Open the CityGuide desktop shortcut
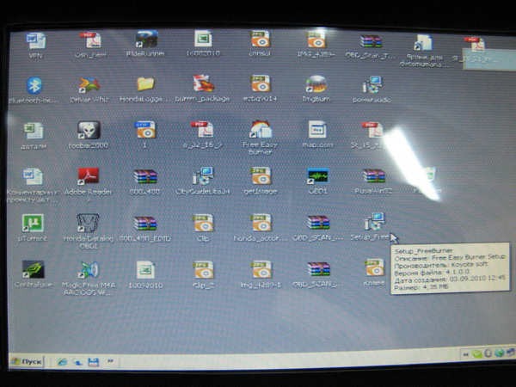516x387 pixels. 203,177
